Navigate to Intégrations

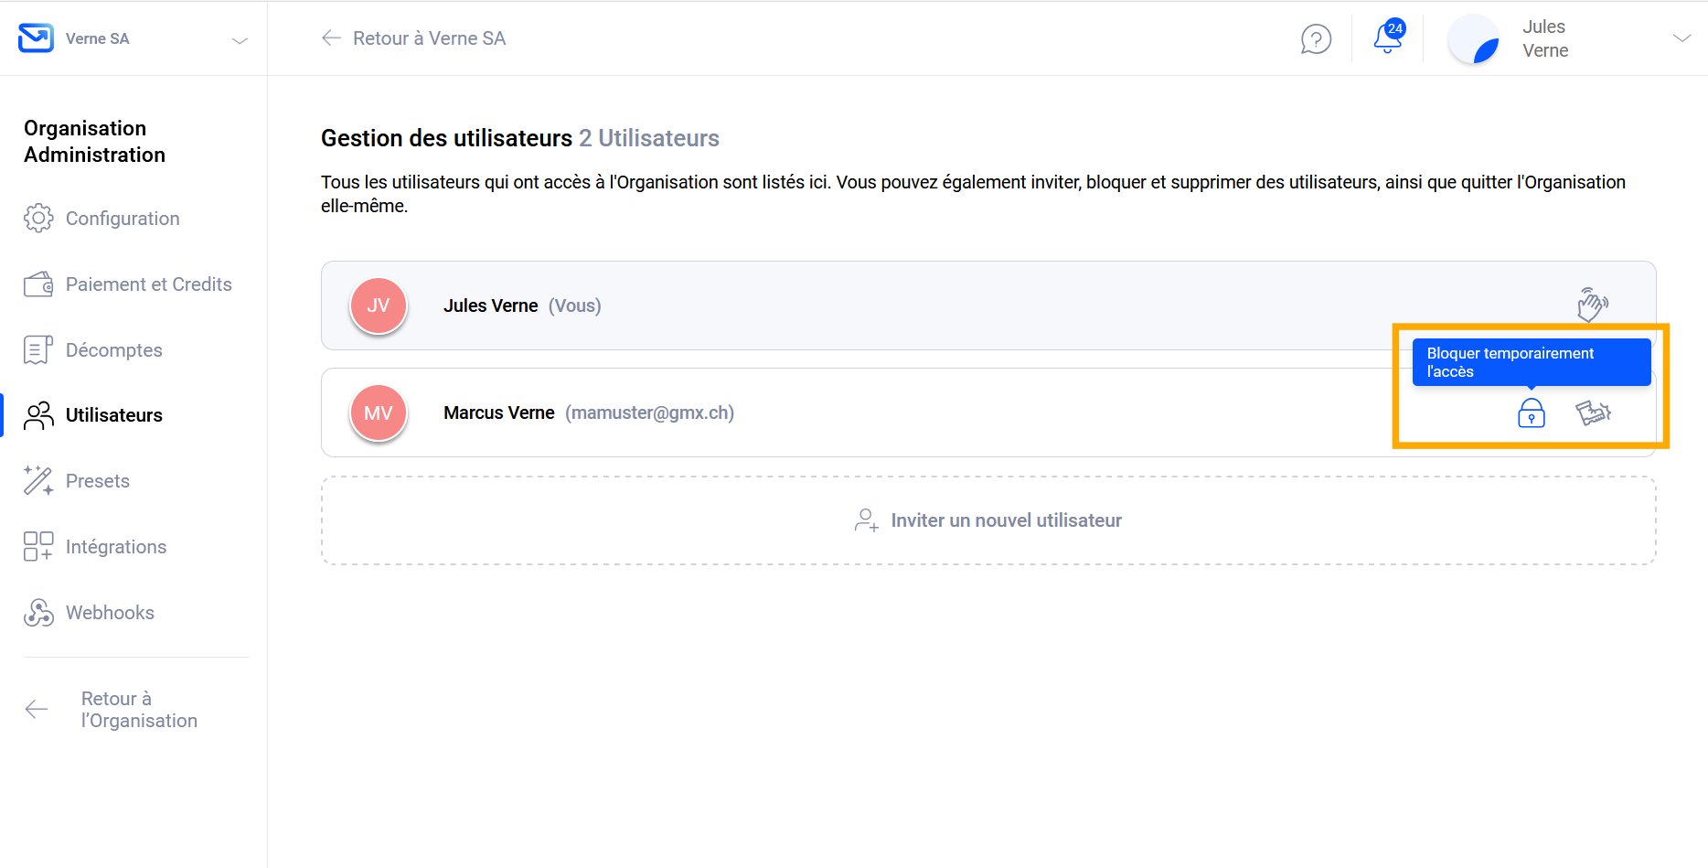click(x=115, y=547)
